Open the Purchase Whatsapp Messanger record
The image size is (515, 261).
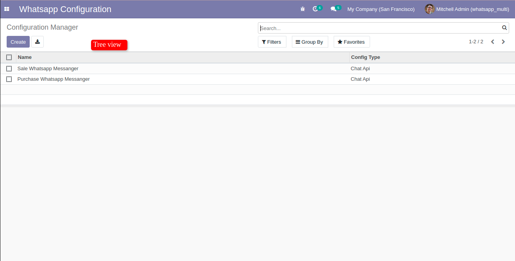[x=54, y=79]
